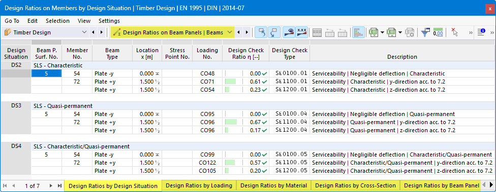Click design check type SE1100.01
The image size is (496, 192).
coord(290,82)
